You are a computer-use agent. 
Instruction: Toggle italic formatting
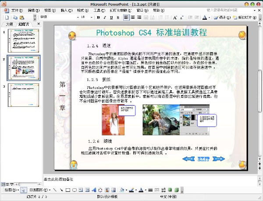coord(105,18)
